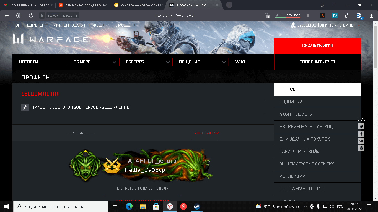
Task: Click the soldier avatar icon near paVEELIOL
Action: (293, 25)
